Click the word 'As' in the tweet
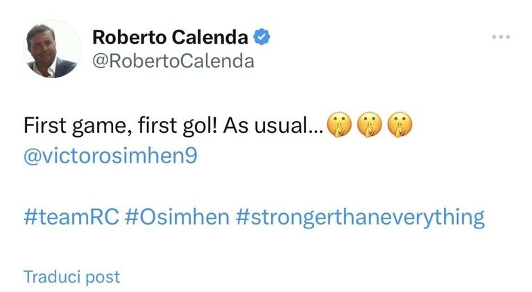 coord(235,125)
